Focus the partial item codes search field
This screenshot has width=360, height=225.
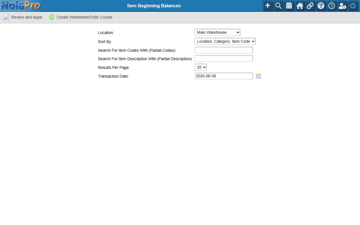[x=224, y=50]
